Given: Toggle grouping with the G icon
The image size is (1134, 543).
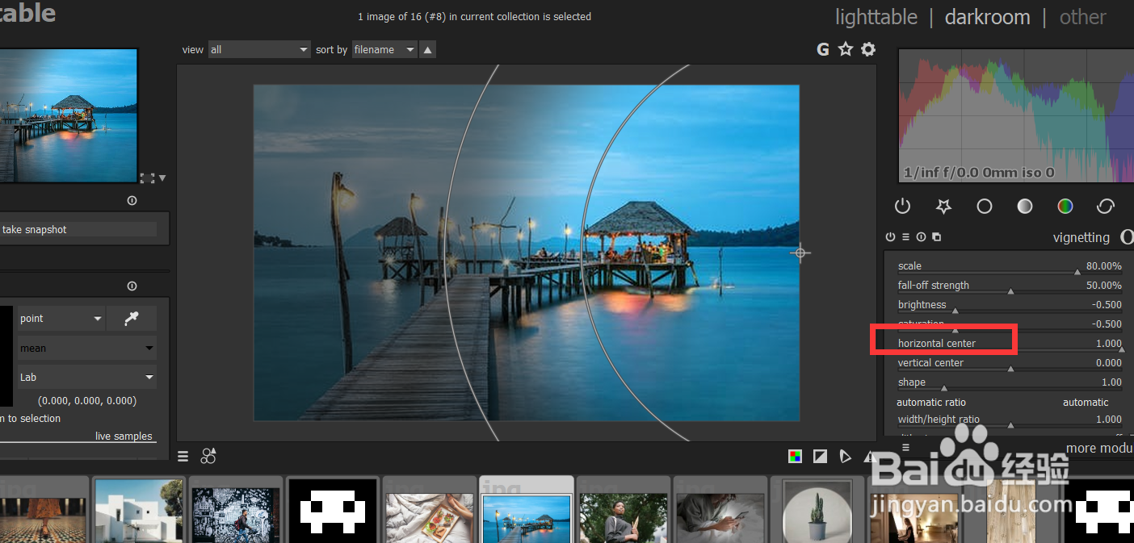Looking at the screenshot, I should click(823, 49).
